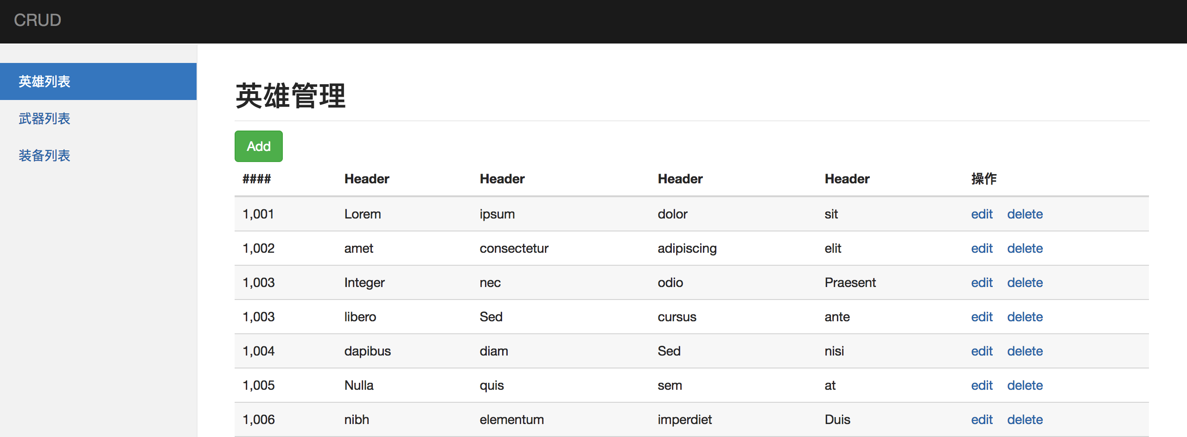Click the cell reading nibh
Viewport: 1187px width, 437px height.
coord(357,419)
